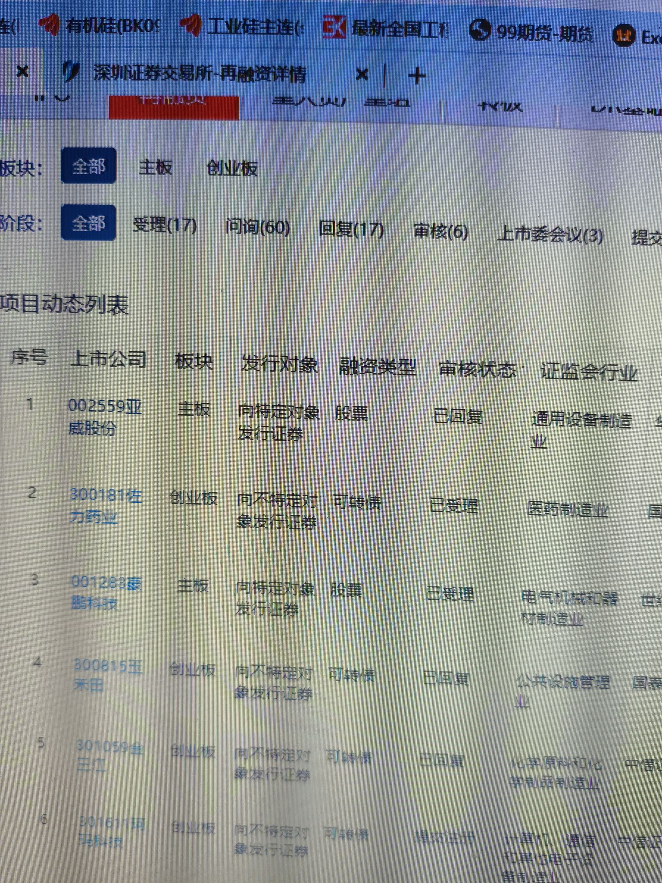Select stage filter 问询(60)
This screenshot has width=662, height=883.
(257, 227)
